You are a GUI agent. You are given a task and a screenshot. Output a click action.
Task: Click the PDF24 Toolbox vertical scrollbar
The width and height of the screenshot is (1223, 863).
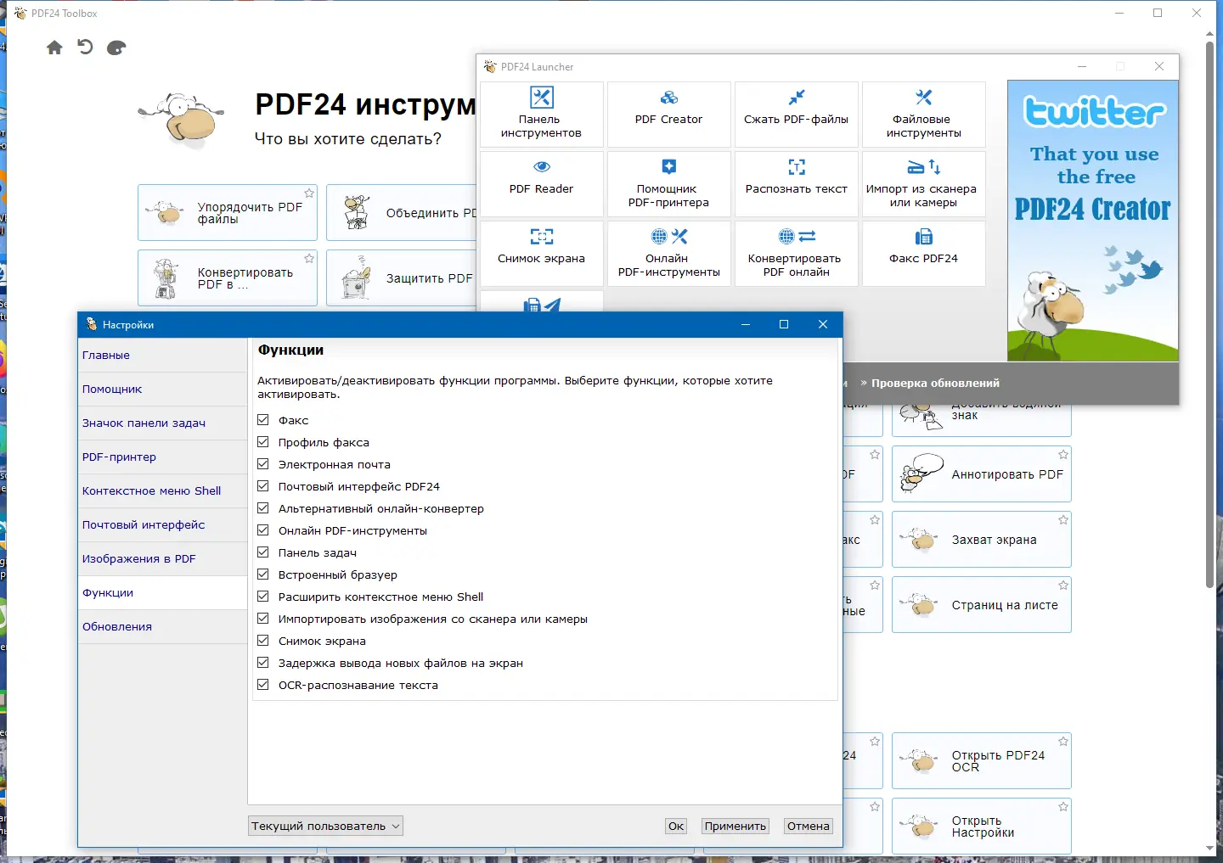click(x=1209, y=314)
